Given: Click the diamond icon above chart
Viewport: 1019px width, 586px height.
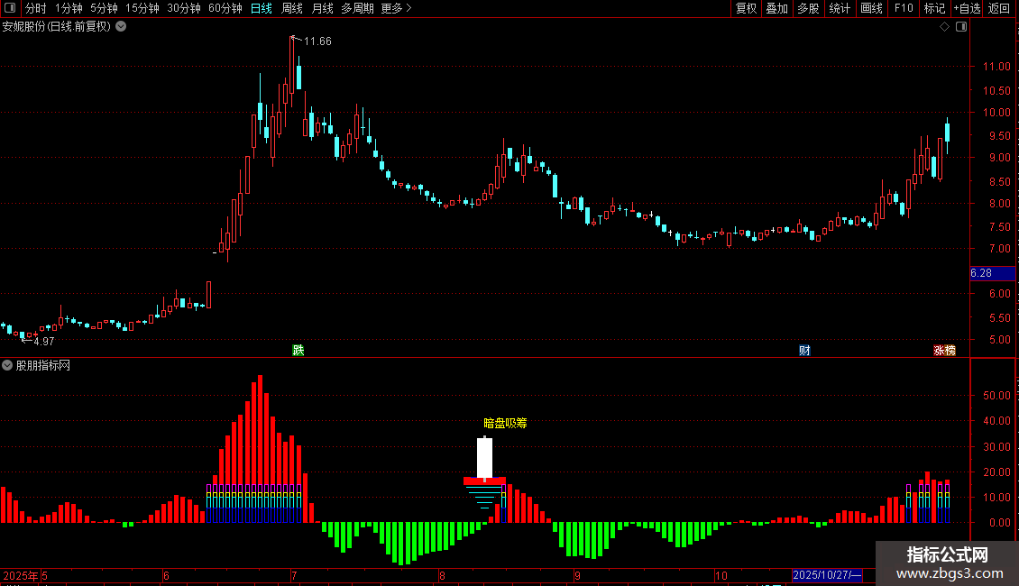Looking at the screenshot, I should (x=945, y=27).
